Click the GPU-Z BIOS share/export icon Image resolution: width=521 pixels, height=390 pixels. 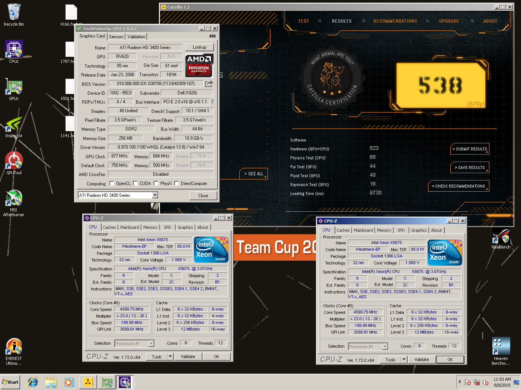(x=209, y=84)
